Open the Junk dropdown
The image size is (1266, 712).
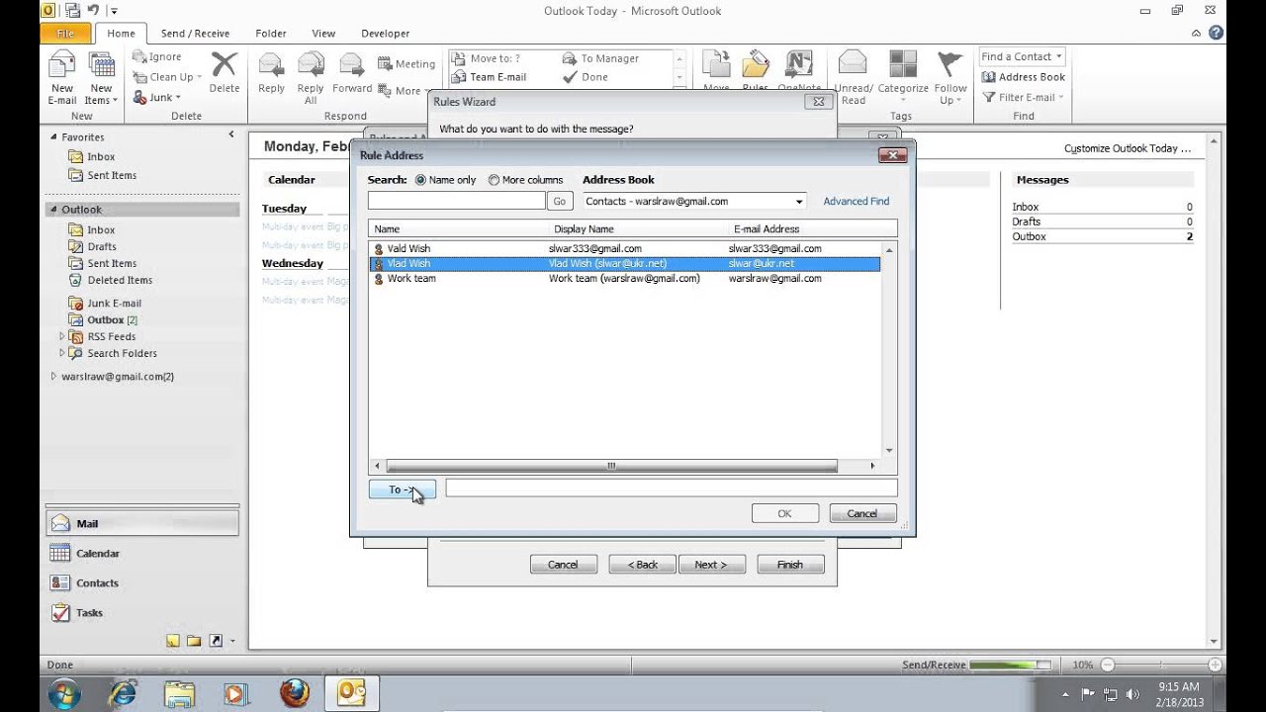coord(157,97)
